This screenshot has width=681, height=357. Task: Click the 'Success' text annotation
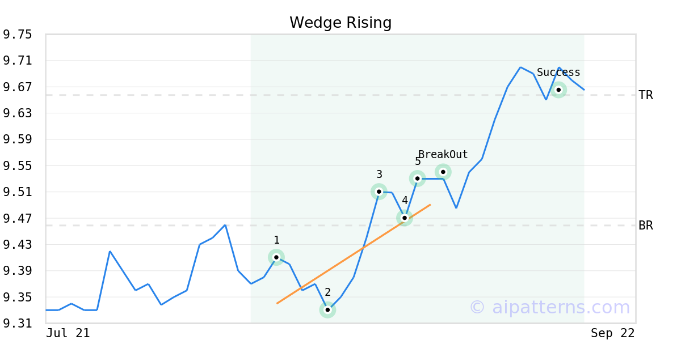(x=558, y=73)
